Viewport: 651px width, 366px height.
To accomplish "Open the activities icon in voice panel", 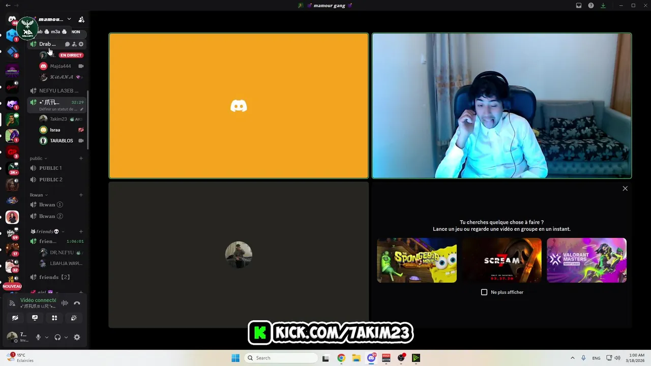I will (54, 318).
